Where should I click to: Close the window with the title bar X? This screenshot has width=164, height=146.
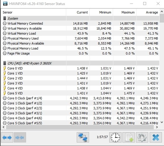tap(158, 4)
